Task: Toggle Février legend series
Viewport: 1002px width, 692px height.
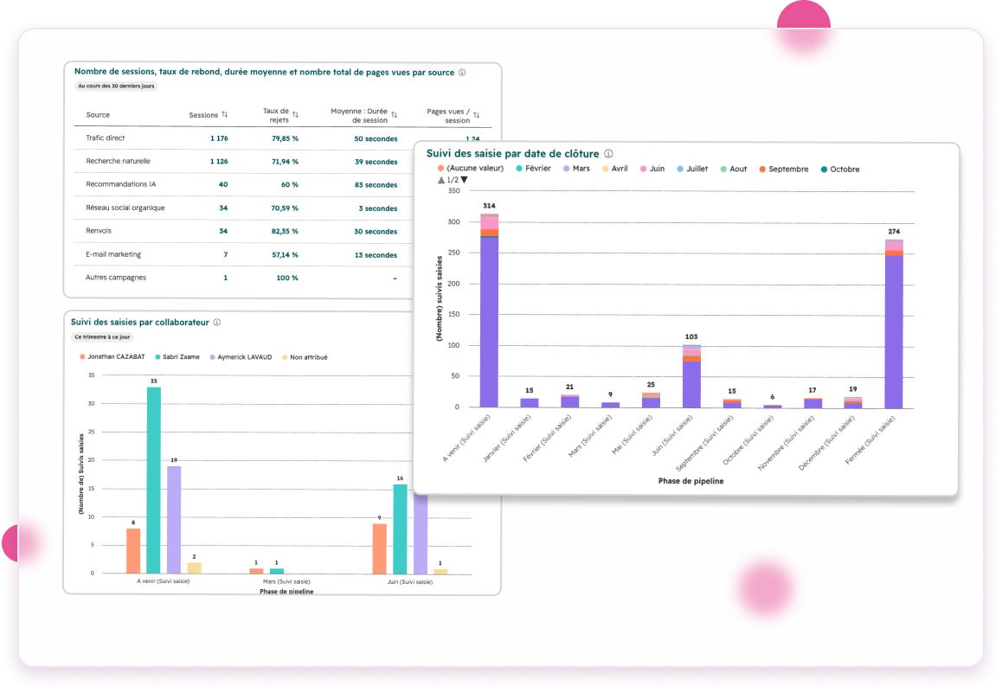Action: click(533, 168)
